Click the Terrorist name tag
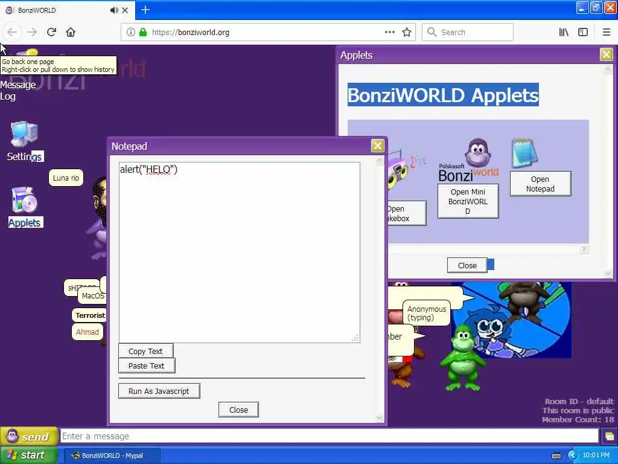618x464 pixels. 89,315
